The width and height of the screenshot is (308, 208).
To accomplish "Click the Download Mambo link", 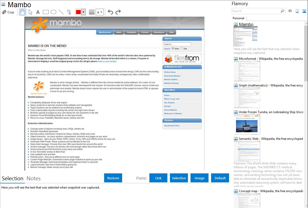I will [172, 76].
